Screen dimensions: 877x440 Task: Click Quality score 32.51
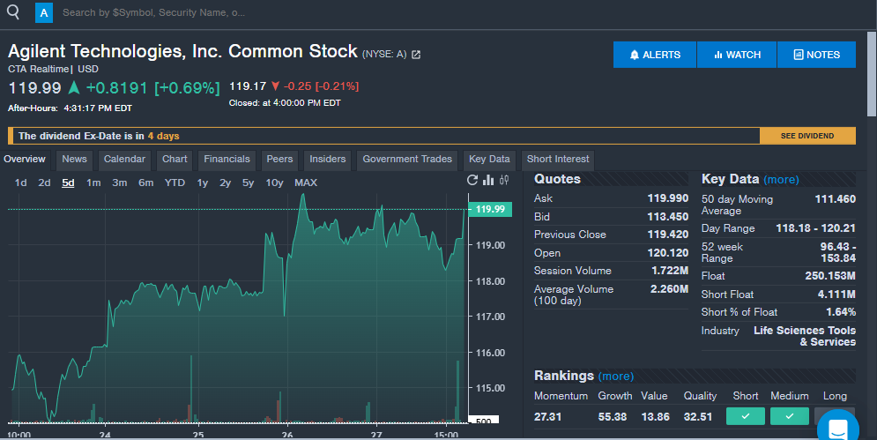pos(698,417)
